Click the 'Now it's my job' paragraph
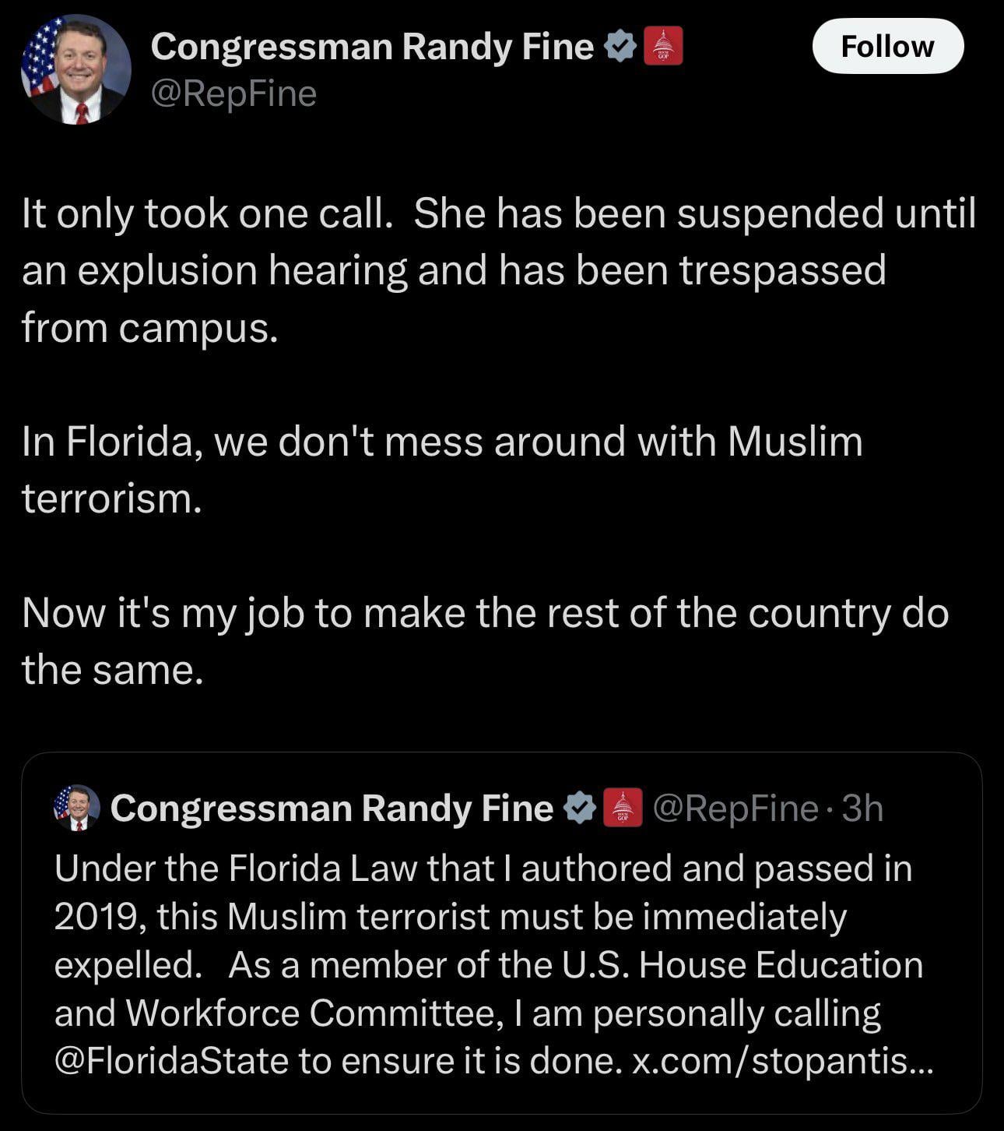The image size is (1004, 1131). point(486,641)
